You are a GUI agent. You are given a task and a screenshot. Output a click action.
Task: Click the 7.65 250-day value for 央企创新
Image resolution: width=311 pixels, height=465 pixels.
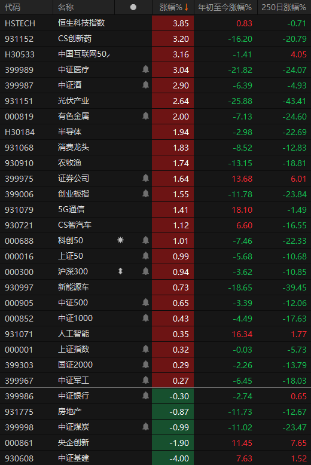point(298,443)
